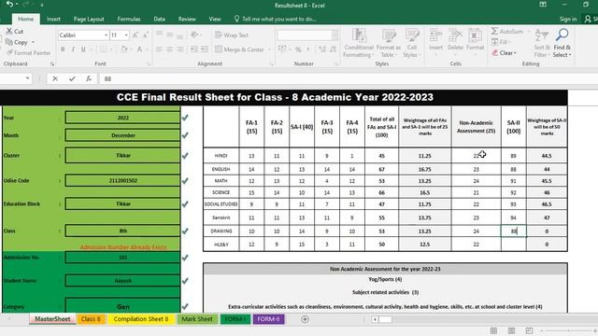Open the View tab
Viewport: 598px width, 336px height.
pos(215,19)
